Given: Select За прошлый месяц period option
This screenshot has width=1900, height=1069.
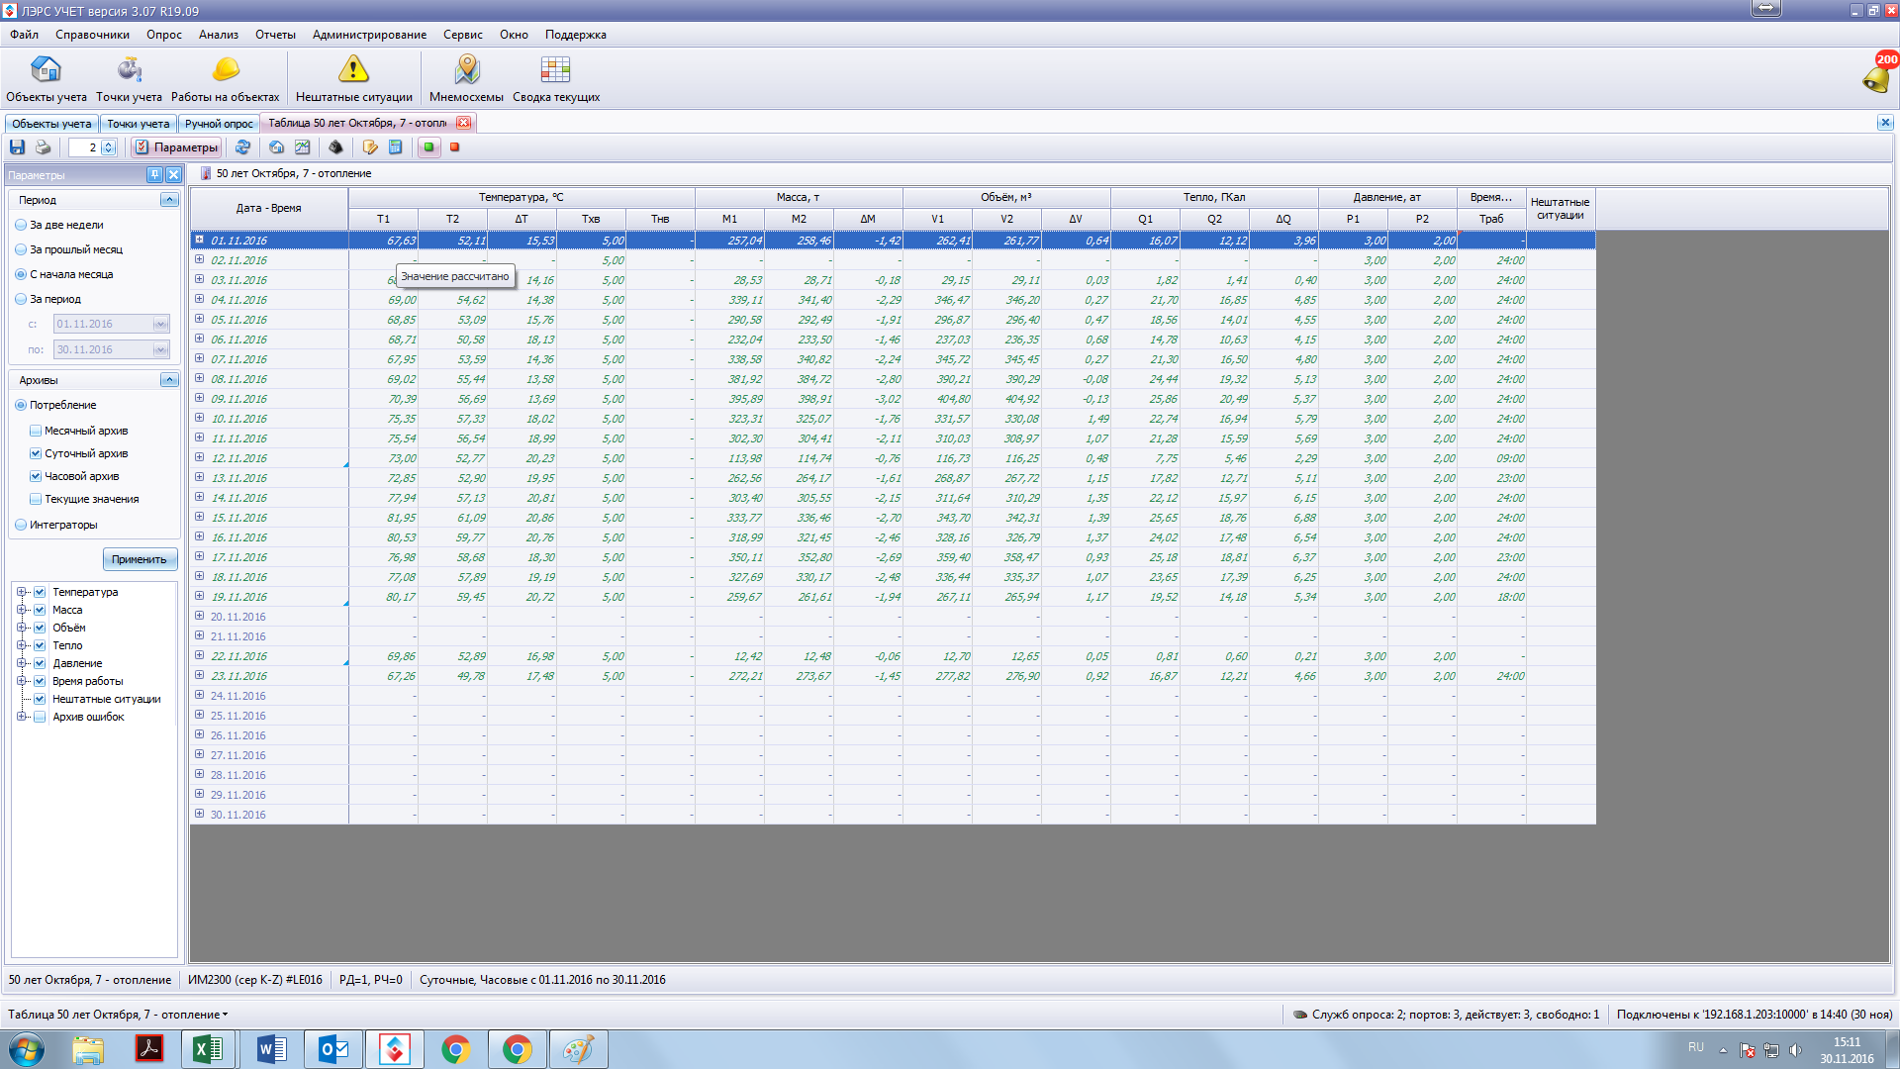Looking at the screenshot, I should [x=21, y=249].
